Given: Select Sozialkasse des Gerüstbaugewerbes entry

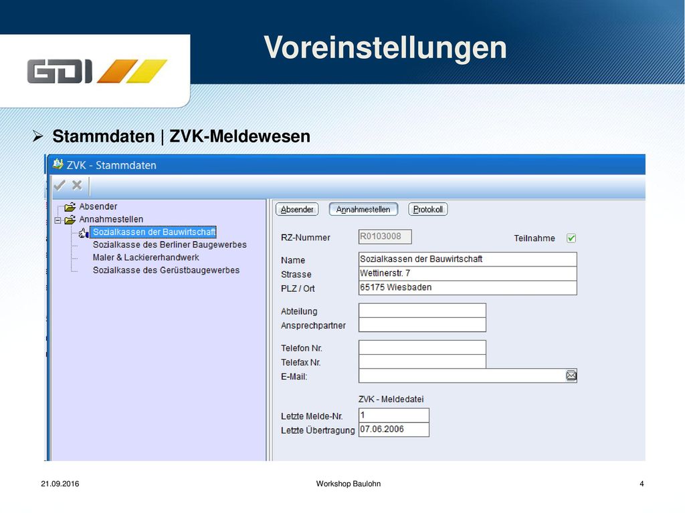Looking at the screenshot, I should (x=166, y=270).
